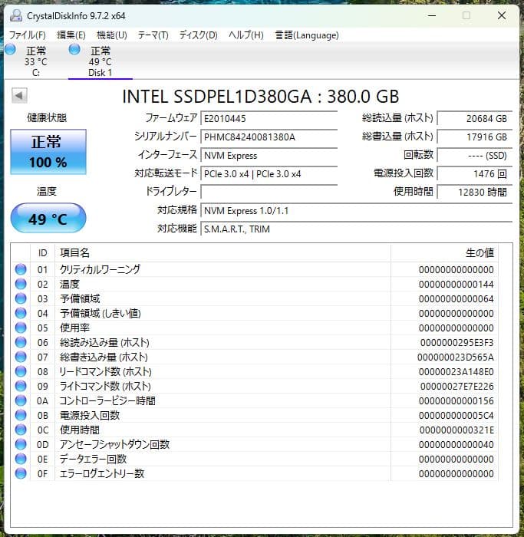
Task: Click the 49 °C temperature button
Action: coord(48,218)
